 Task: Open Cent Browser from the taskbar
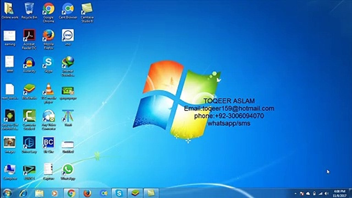103,193
